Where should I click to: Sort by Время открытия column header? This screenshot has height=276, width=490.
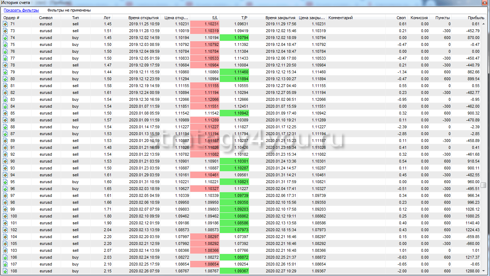coord(143,18)
